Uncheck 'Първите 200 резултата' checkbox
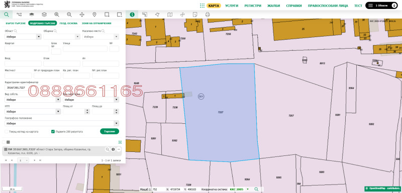 53,132
